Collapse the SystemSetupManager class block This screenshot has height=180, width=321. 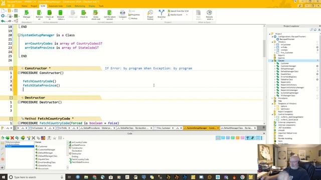tap(19, 35)
